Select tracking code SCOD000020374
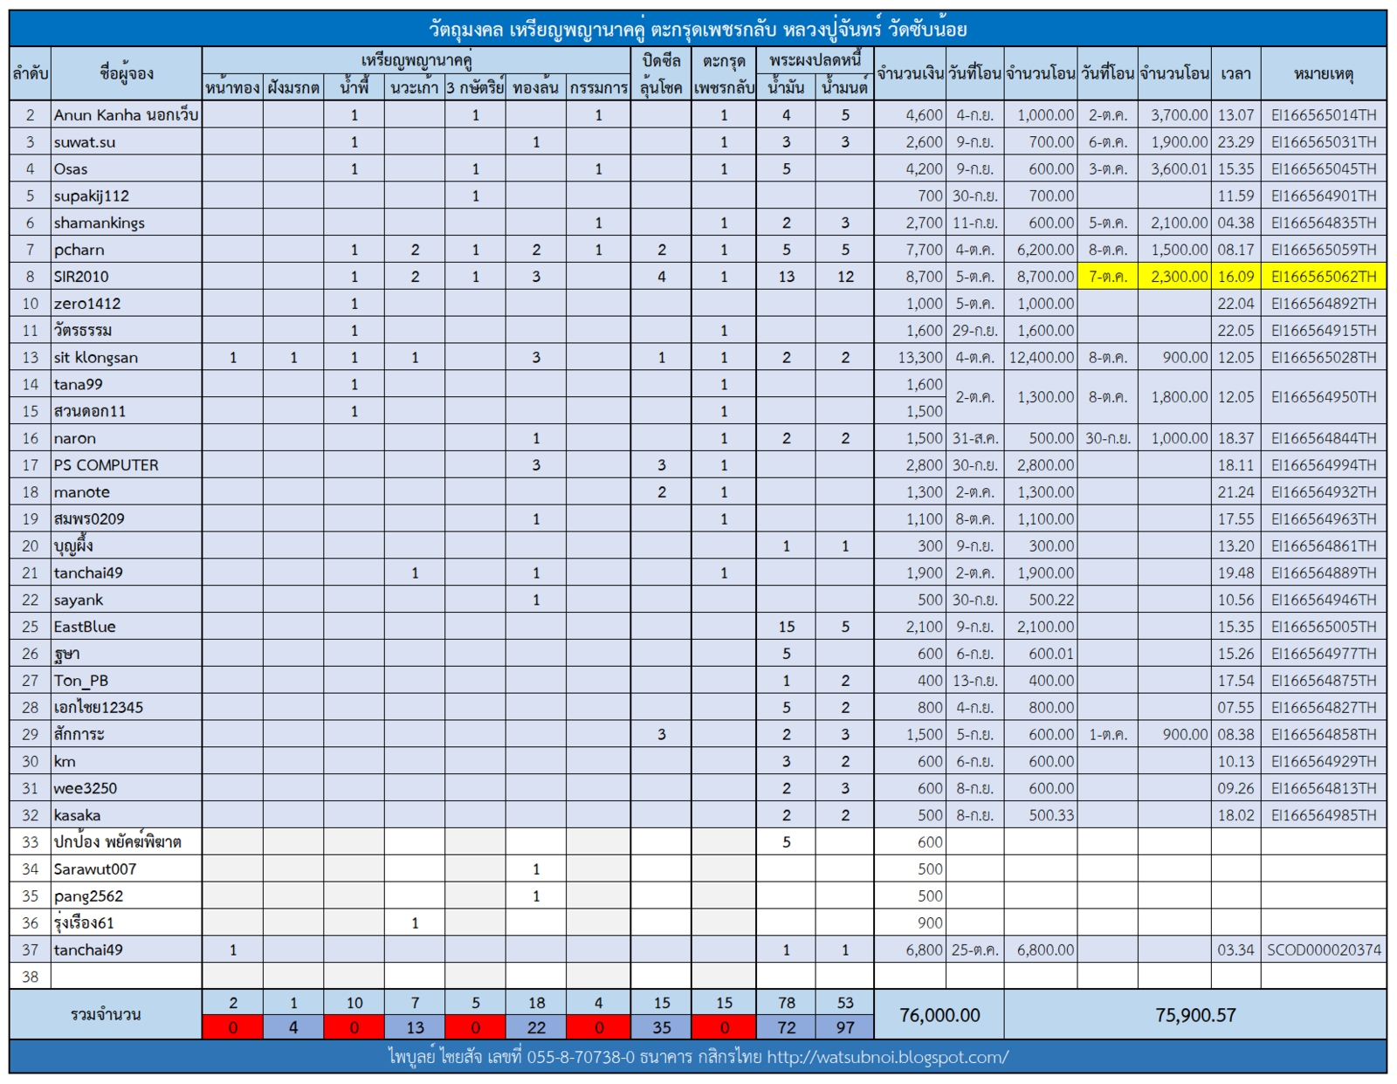Screen dimensions: 1397x1084 (x=1324, y=950)
